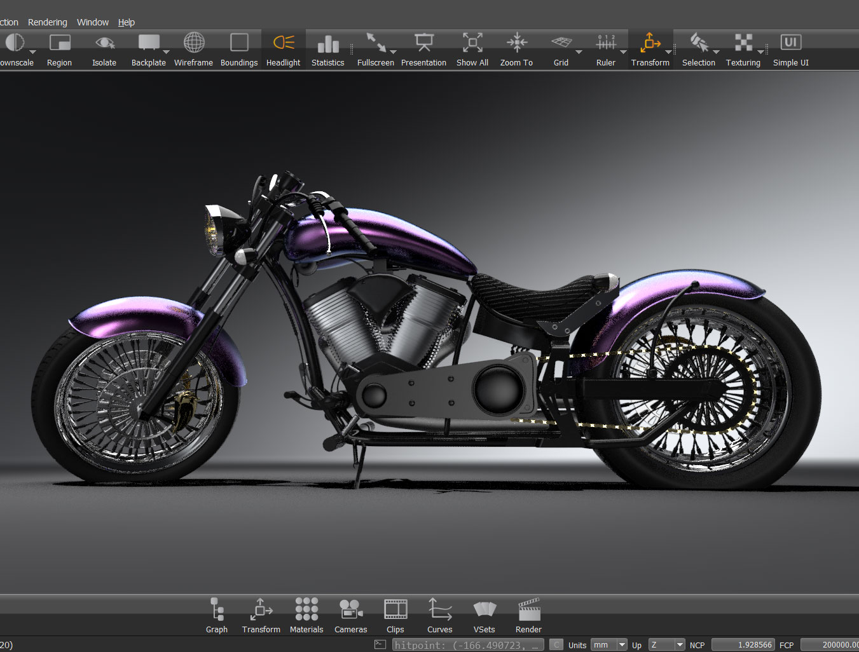Click the Statistics bar chart icon

pos(327,43)
